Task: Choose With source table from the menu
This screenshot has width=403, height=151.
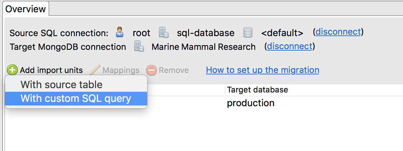Action: pyautogui.click(x=62, y=85)
